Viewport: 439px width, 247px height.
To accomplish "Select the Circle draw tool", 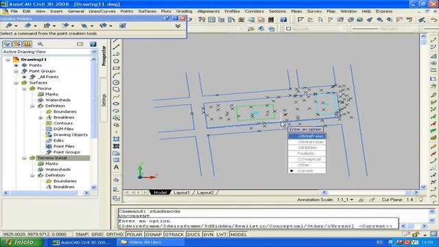I will [x=116, y=82].
